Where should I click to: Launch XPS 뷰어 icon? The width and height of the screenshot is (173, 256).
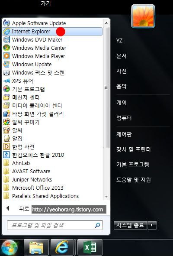(6, 81)
